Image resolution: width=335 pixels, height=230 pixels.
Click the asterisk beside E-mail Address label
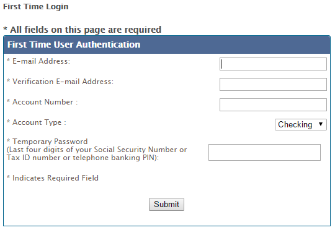click(8, 60)
